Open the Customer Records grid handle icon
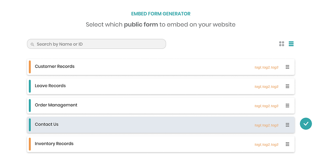319x162 pixels. [x=287, y=67]
